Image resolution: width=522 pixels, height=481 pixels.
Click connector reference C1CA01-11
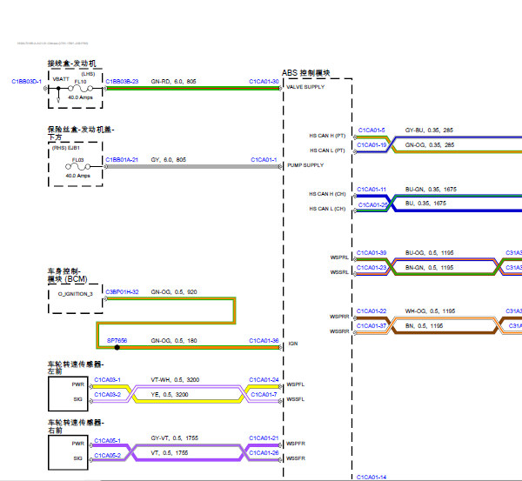coord(371,190)
